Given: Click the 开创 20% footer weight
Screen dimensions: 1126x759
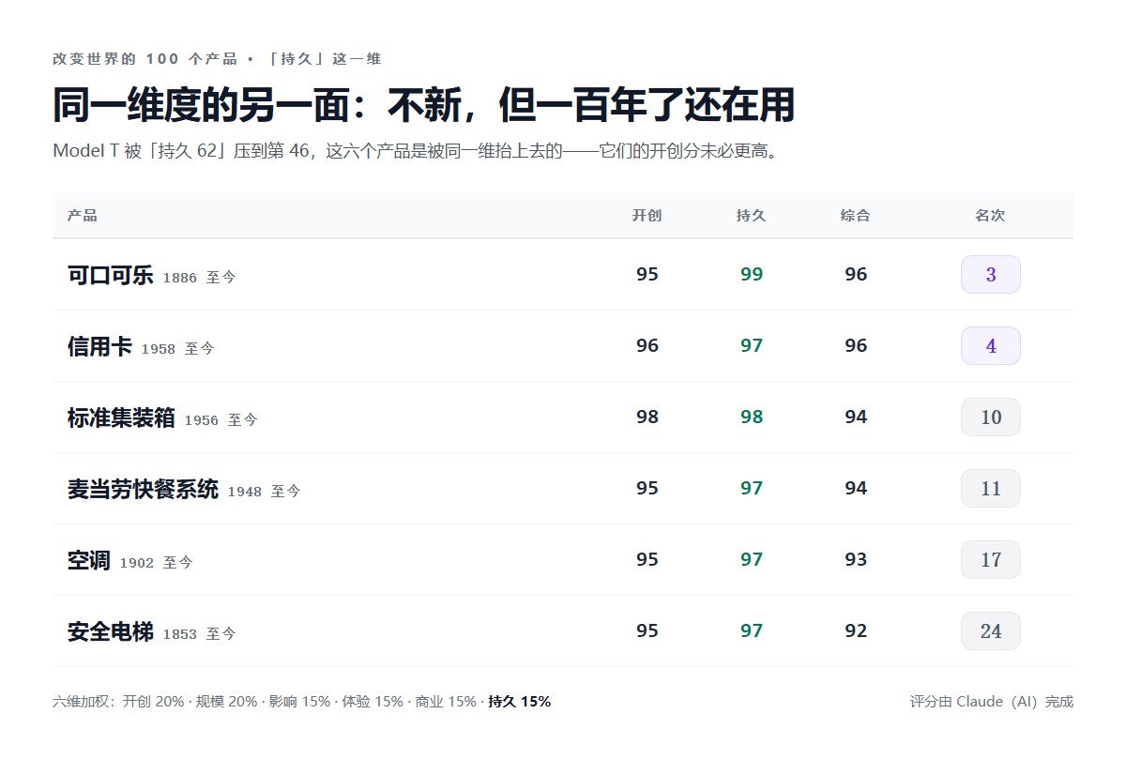Looking at the screenshot, I should tap(154, 701).
